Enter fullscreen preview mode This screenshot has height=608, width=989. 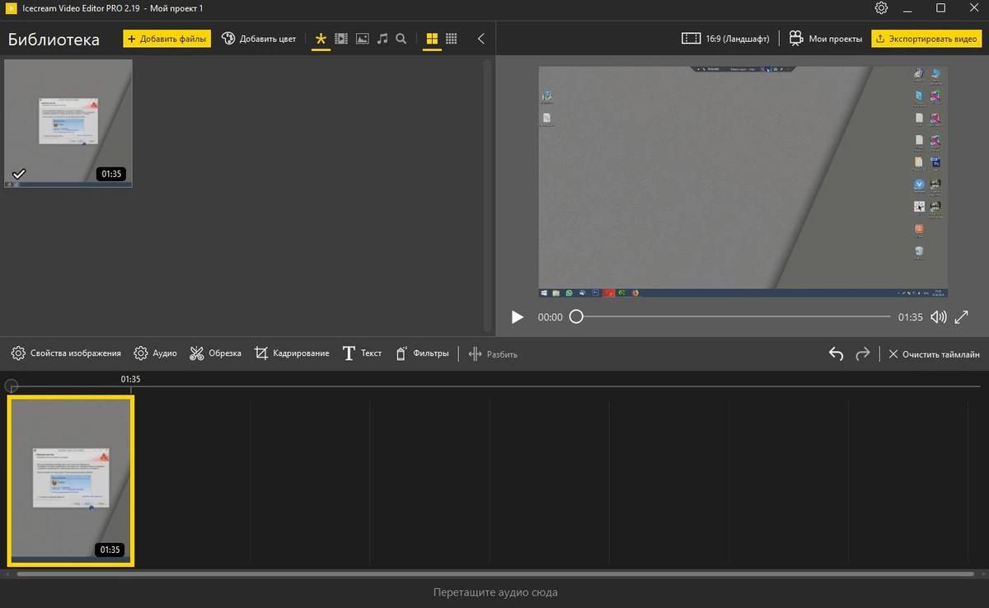click(962, 317)
